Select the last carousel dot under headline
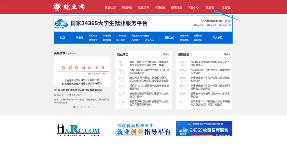 point(89,107)
